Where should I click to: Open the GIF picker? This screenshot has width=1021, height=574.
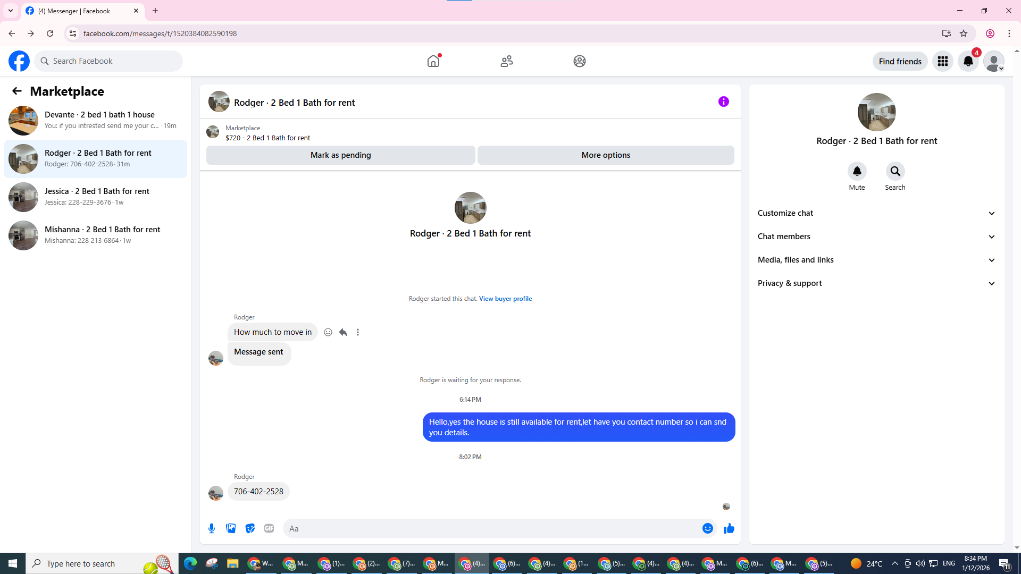[269, 528]
